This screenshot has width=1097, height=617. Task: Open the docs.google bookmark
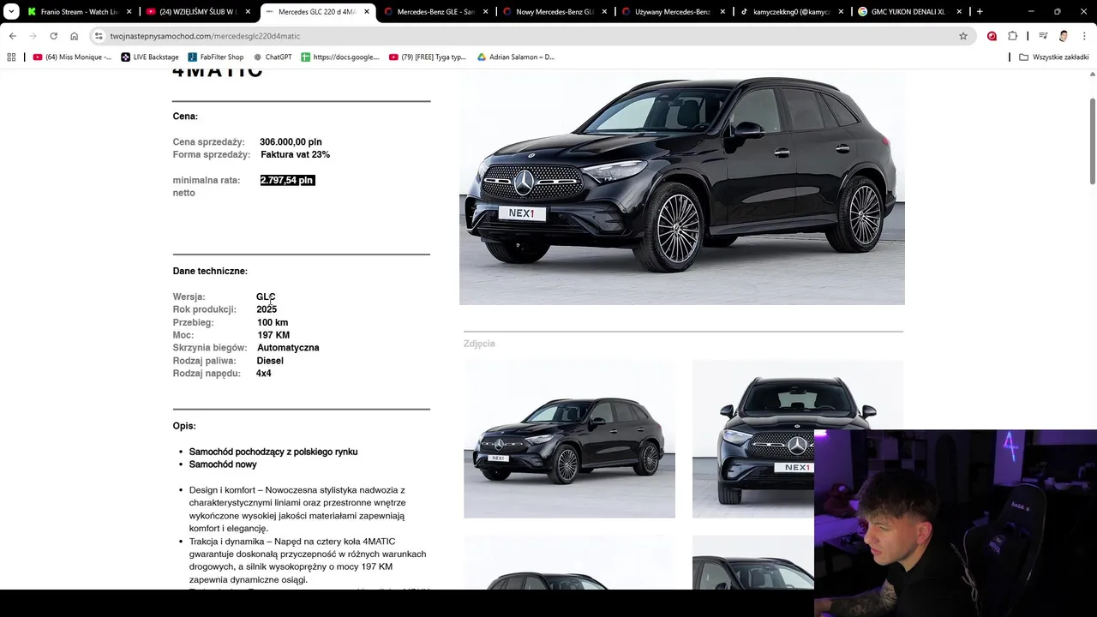[x=339, y=57]
